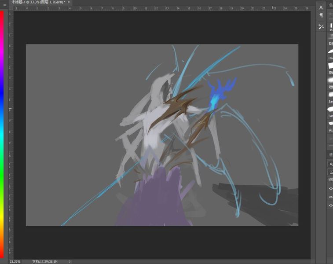
Task: Open the layer filter search dropdown
Action: 331,164
